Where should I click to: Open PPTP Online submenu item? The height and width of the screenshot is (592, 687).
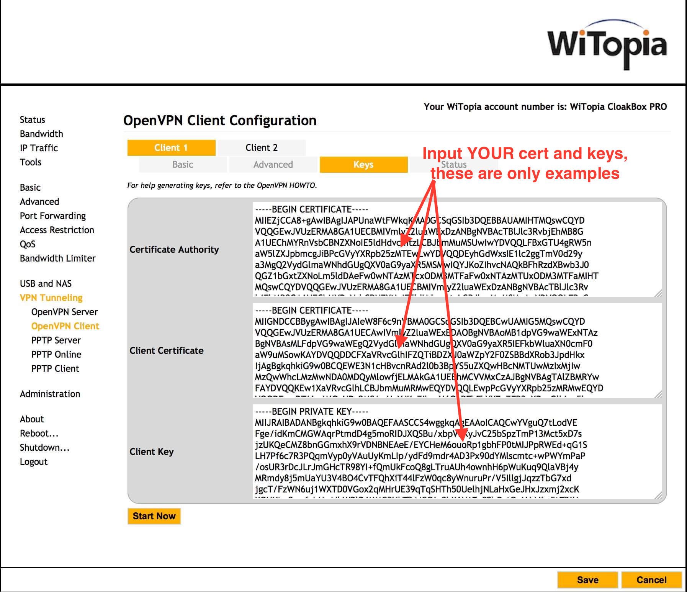coord(56,355)
